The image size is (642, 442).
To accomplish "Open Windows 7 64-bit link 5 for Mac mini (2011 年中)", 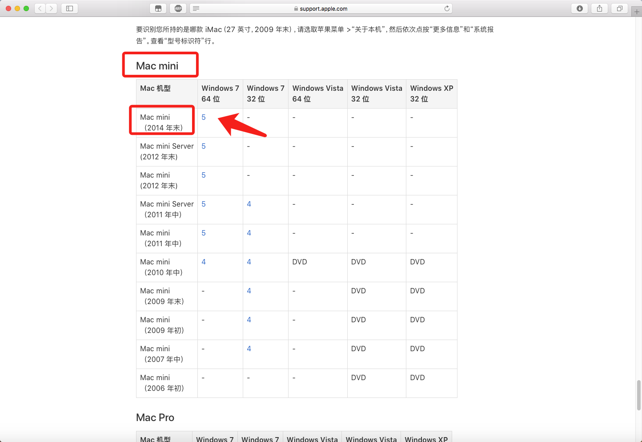I will pos(204,233).
